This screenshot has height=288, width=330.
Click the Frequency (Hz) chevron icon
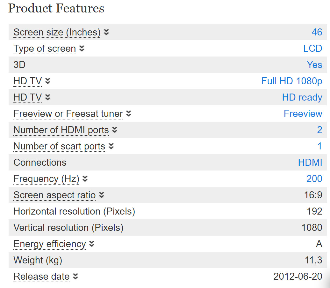click(85, 179)
